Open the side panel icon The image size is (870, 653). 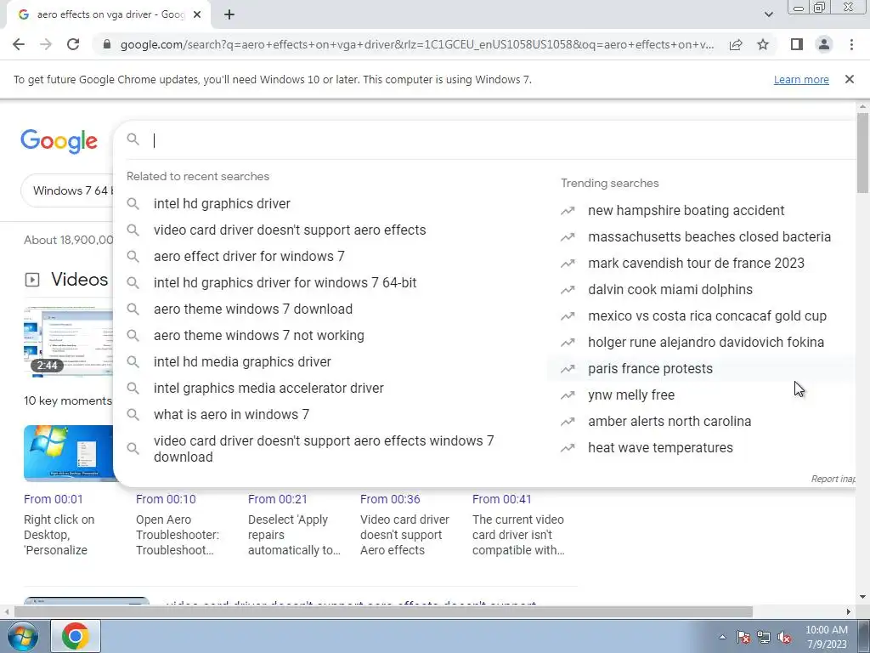[x=797, y=44]
